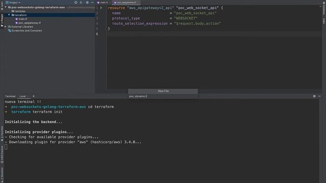This screenshot has height=183, width=326.
Task: Click the closing brace on line 5
Action: (x=108, y=28)
